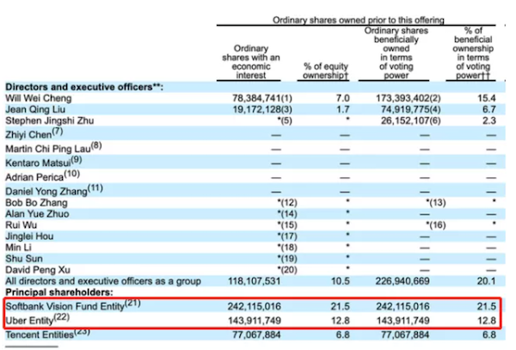
Task: Click 'Ordinary shares owned prior to this offering' header
Action: click(359, 20)
